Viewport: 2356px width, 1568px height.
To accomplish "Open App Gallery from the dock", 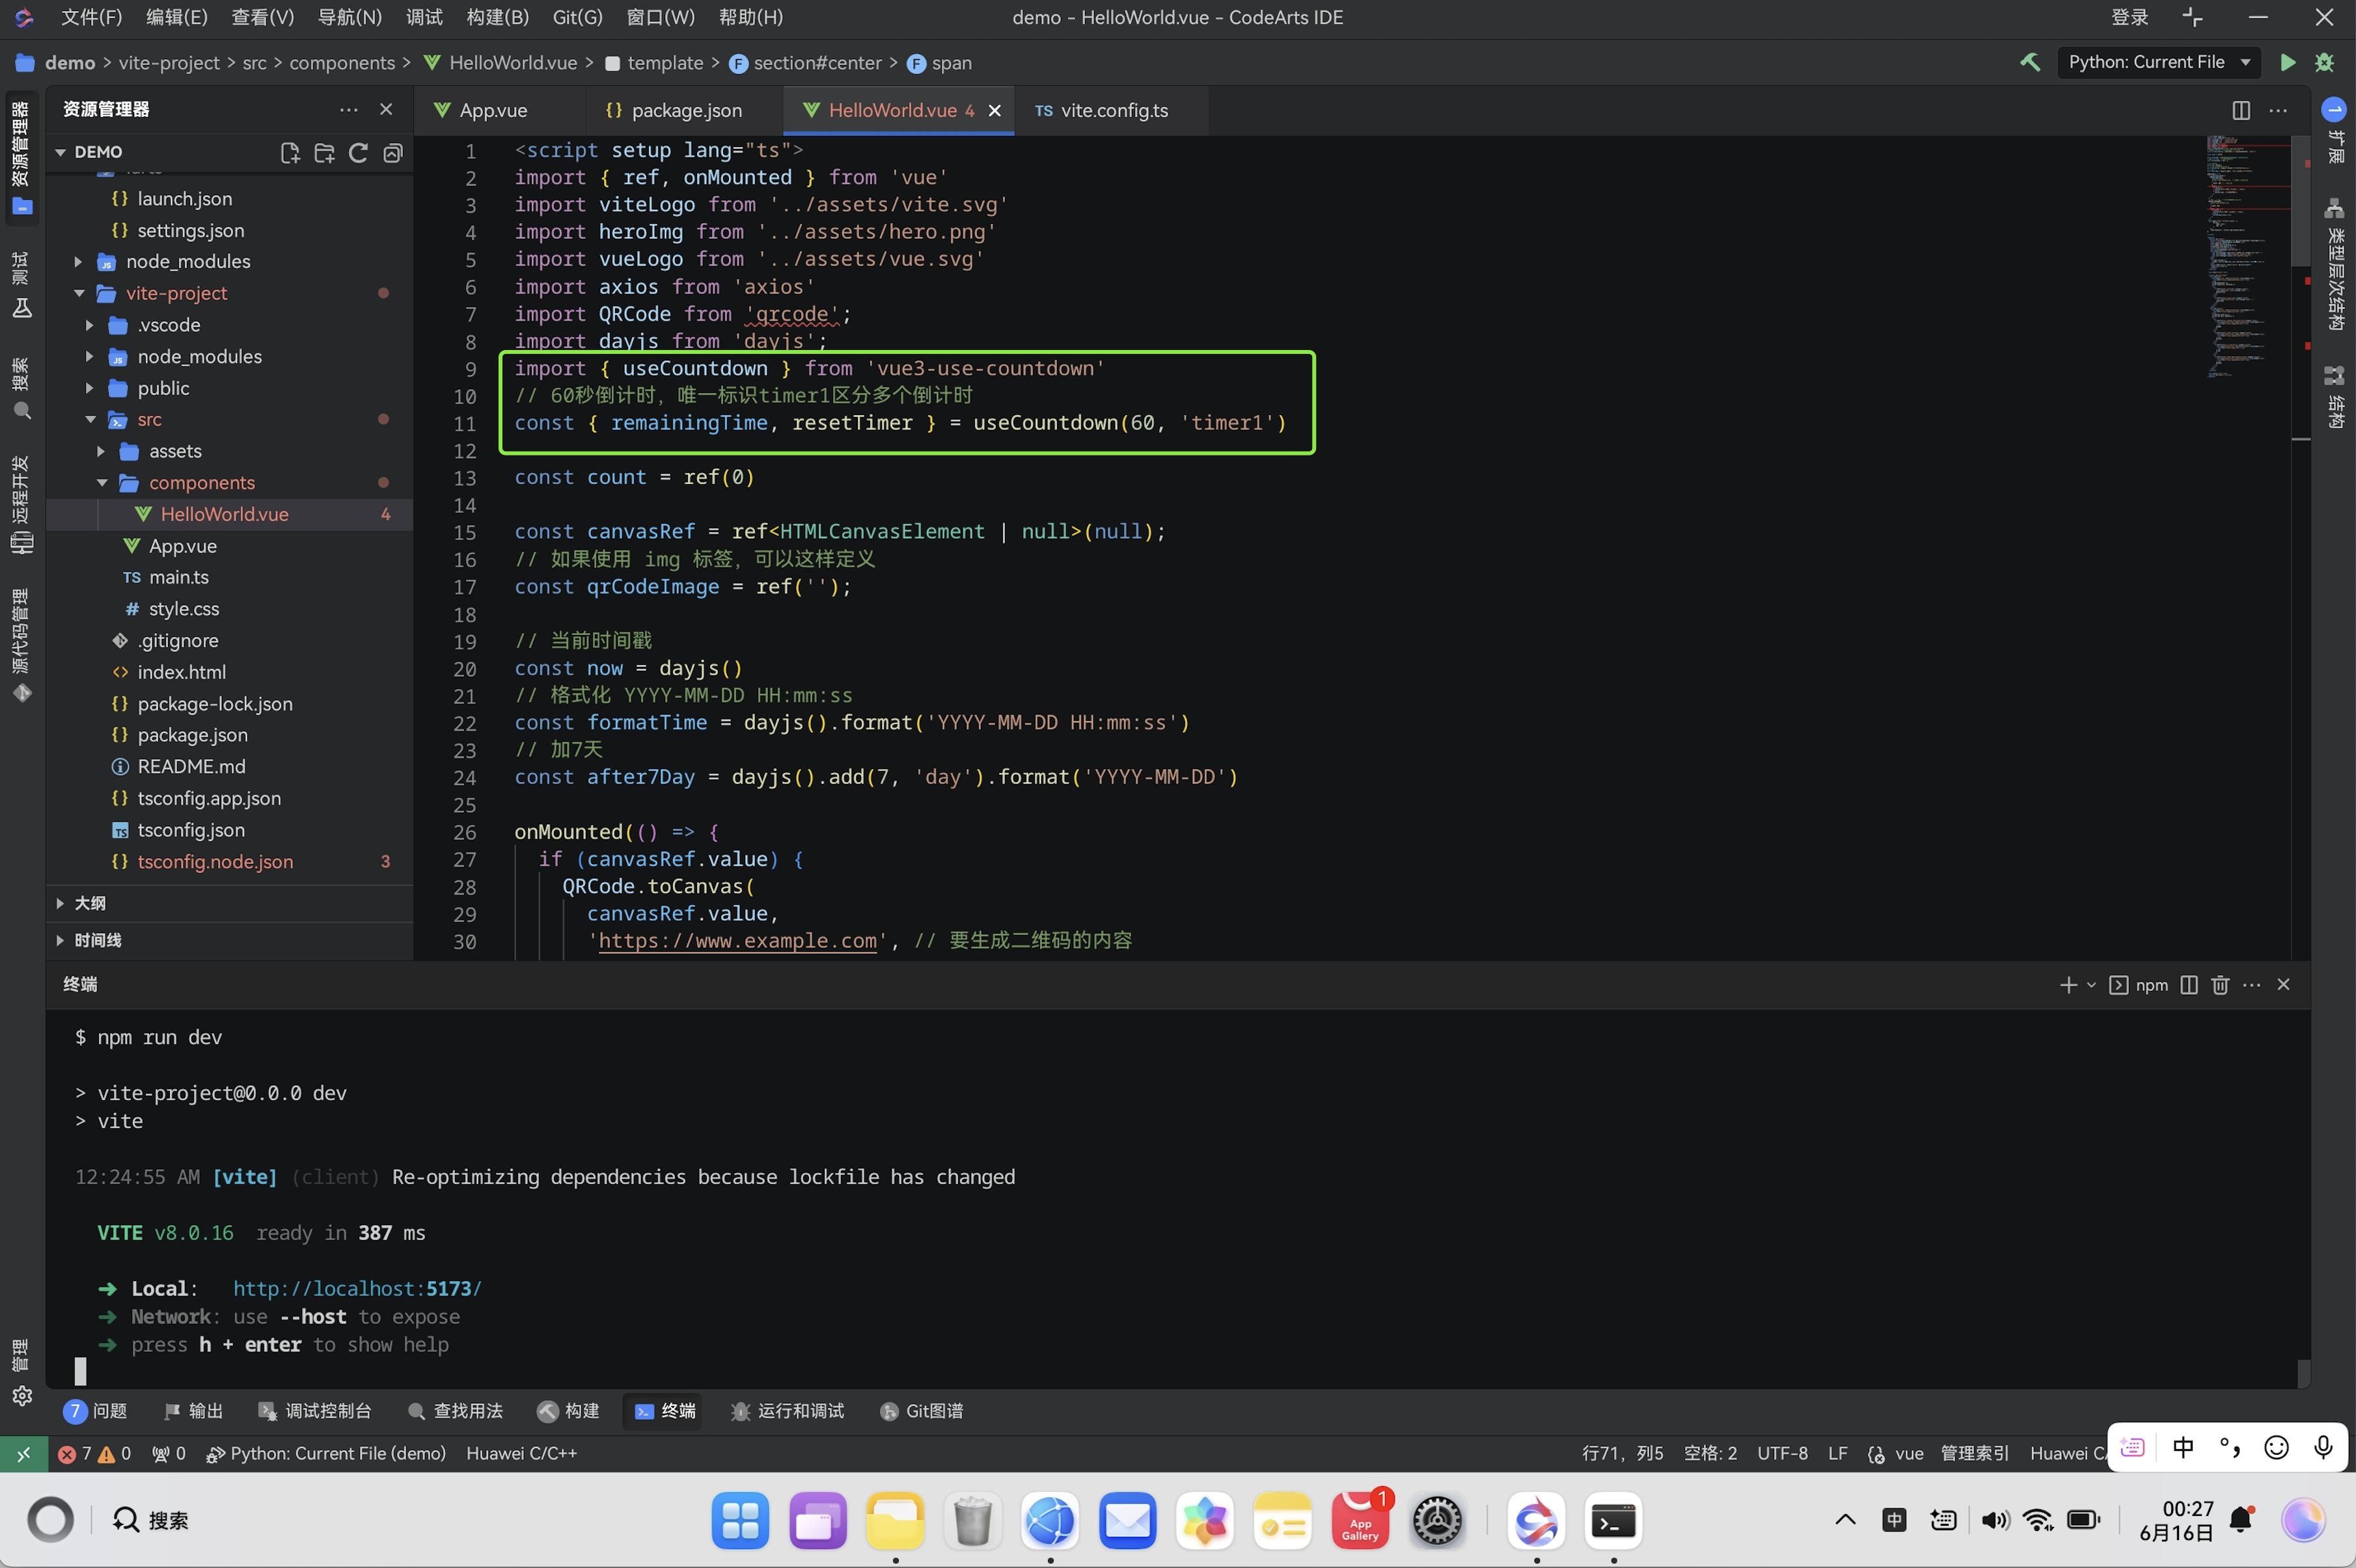I will [1359, 1520].
